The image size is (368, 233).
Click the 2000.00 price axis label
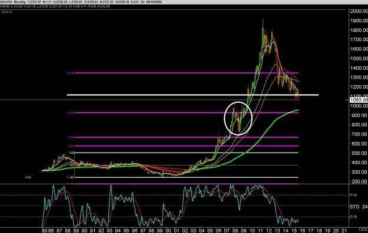359,11
